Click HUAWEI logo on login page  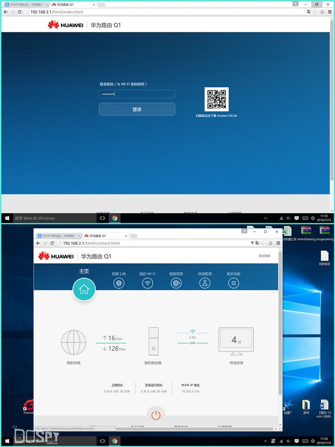(x=65, y=25)
